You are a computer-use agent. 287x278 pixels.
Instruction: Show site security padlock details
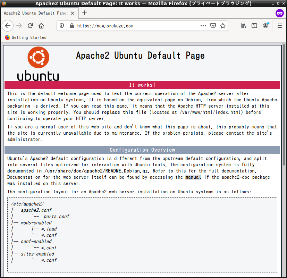[72, 26]
